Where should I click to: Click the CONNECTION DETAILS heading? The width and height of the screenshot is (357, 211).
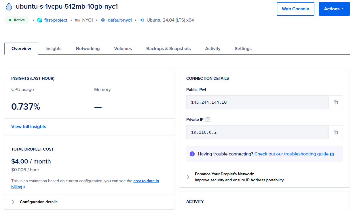coord(208,78)
